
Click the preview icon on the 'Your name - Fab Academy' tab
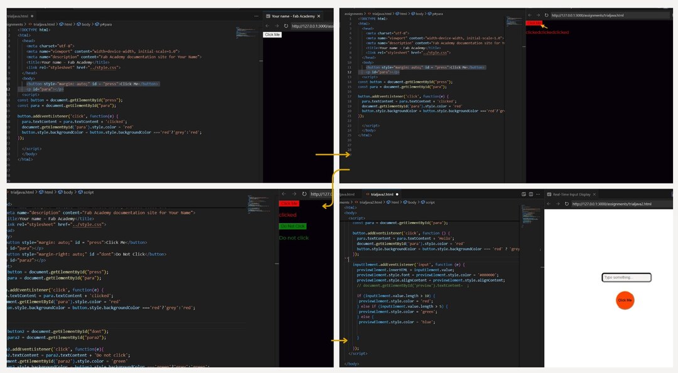268,16
